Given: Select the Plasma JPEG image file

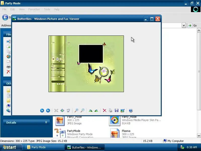Looking at the screenshot, I should 123,133.
